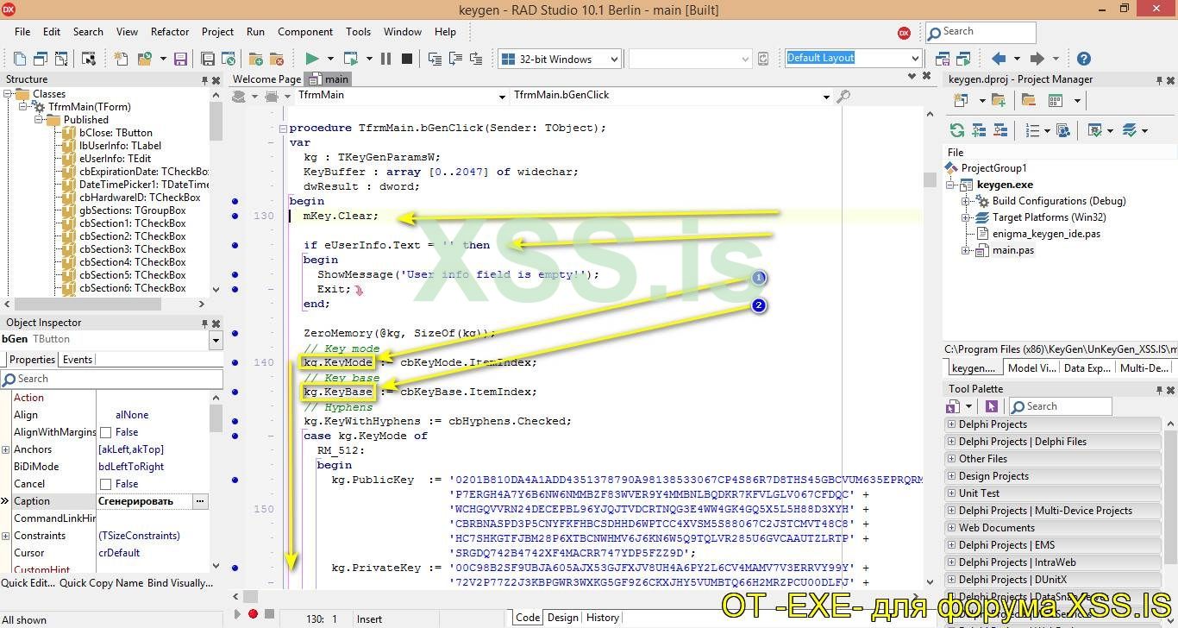The width and height of the screenshot is (1178, 628).
Task: Click the IDE Insight Search box
Action: click(981, 32)
